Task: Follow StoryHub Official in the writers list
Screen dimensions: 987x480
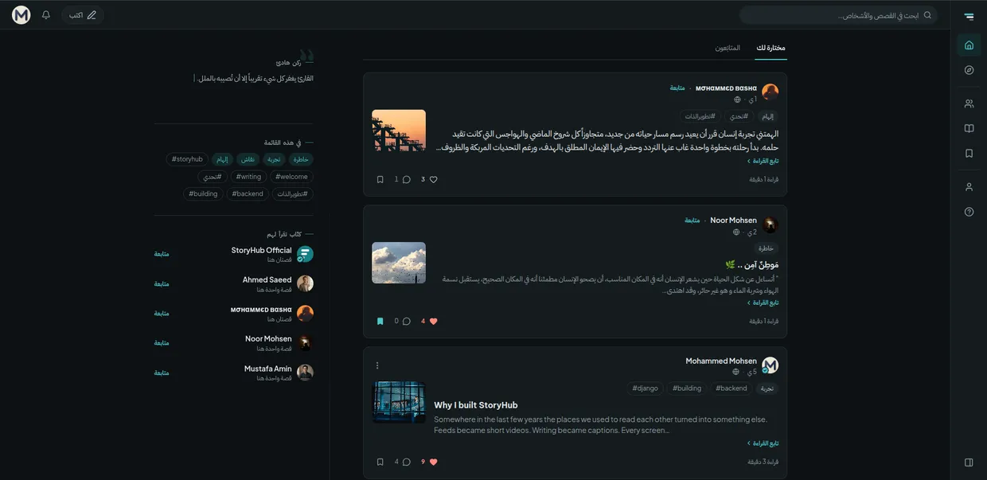Action: [162, 254]
